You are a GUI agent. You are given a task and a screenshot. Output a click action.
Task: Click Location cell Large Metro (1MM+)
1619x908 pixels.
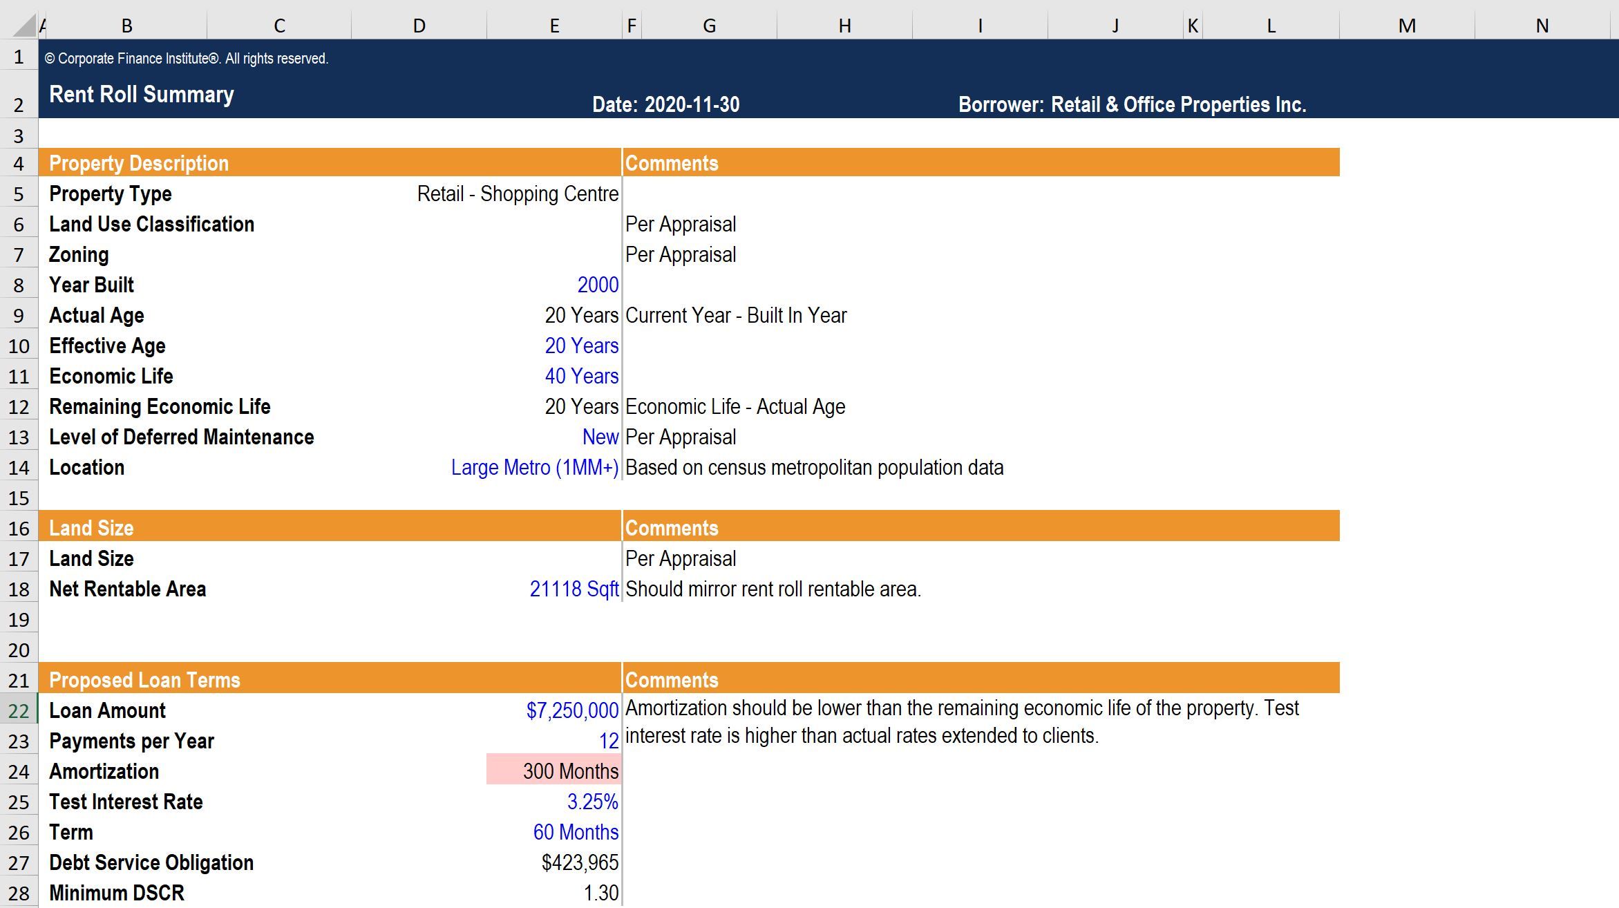(534, 468)
